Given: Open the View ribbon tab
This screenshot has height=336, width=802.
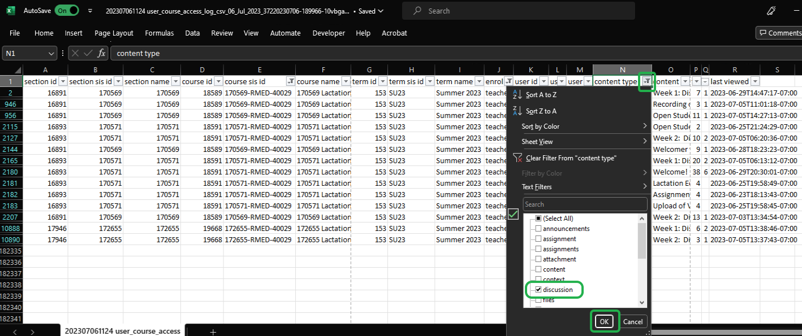Looking at the screenshot, I should click(251, 33).
